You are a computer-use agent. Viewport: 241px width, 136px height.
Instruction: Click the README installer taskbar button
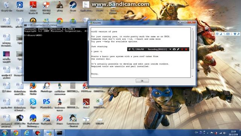49,133
